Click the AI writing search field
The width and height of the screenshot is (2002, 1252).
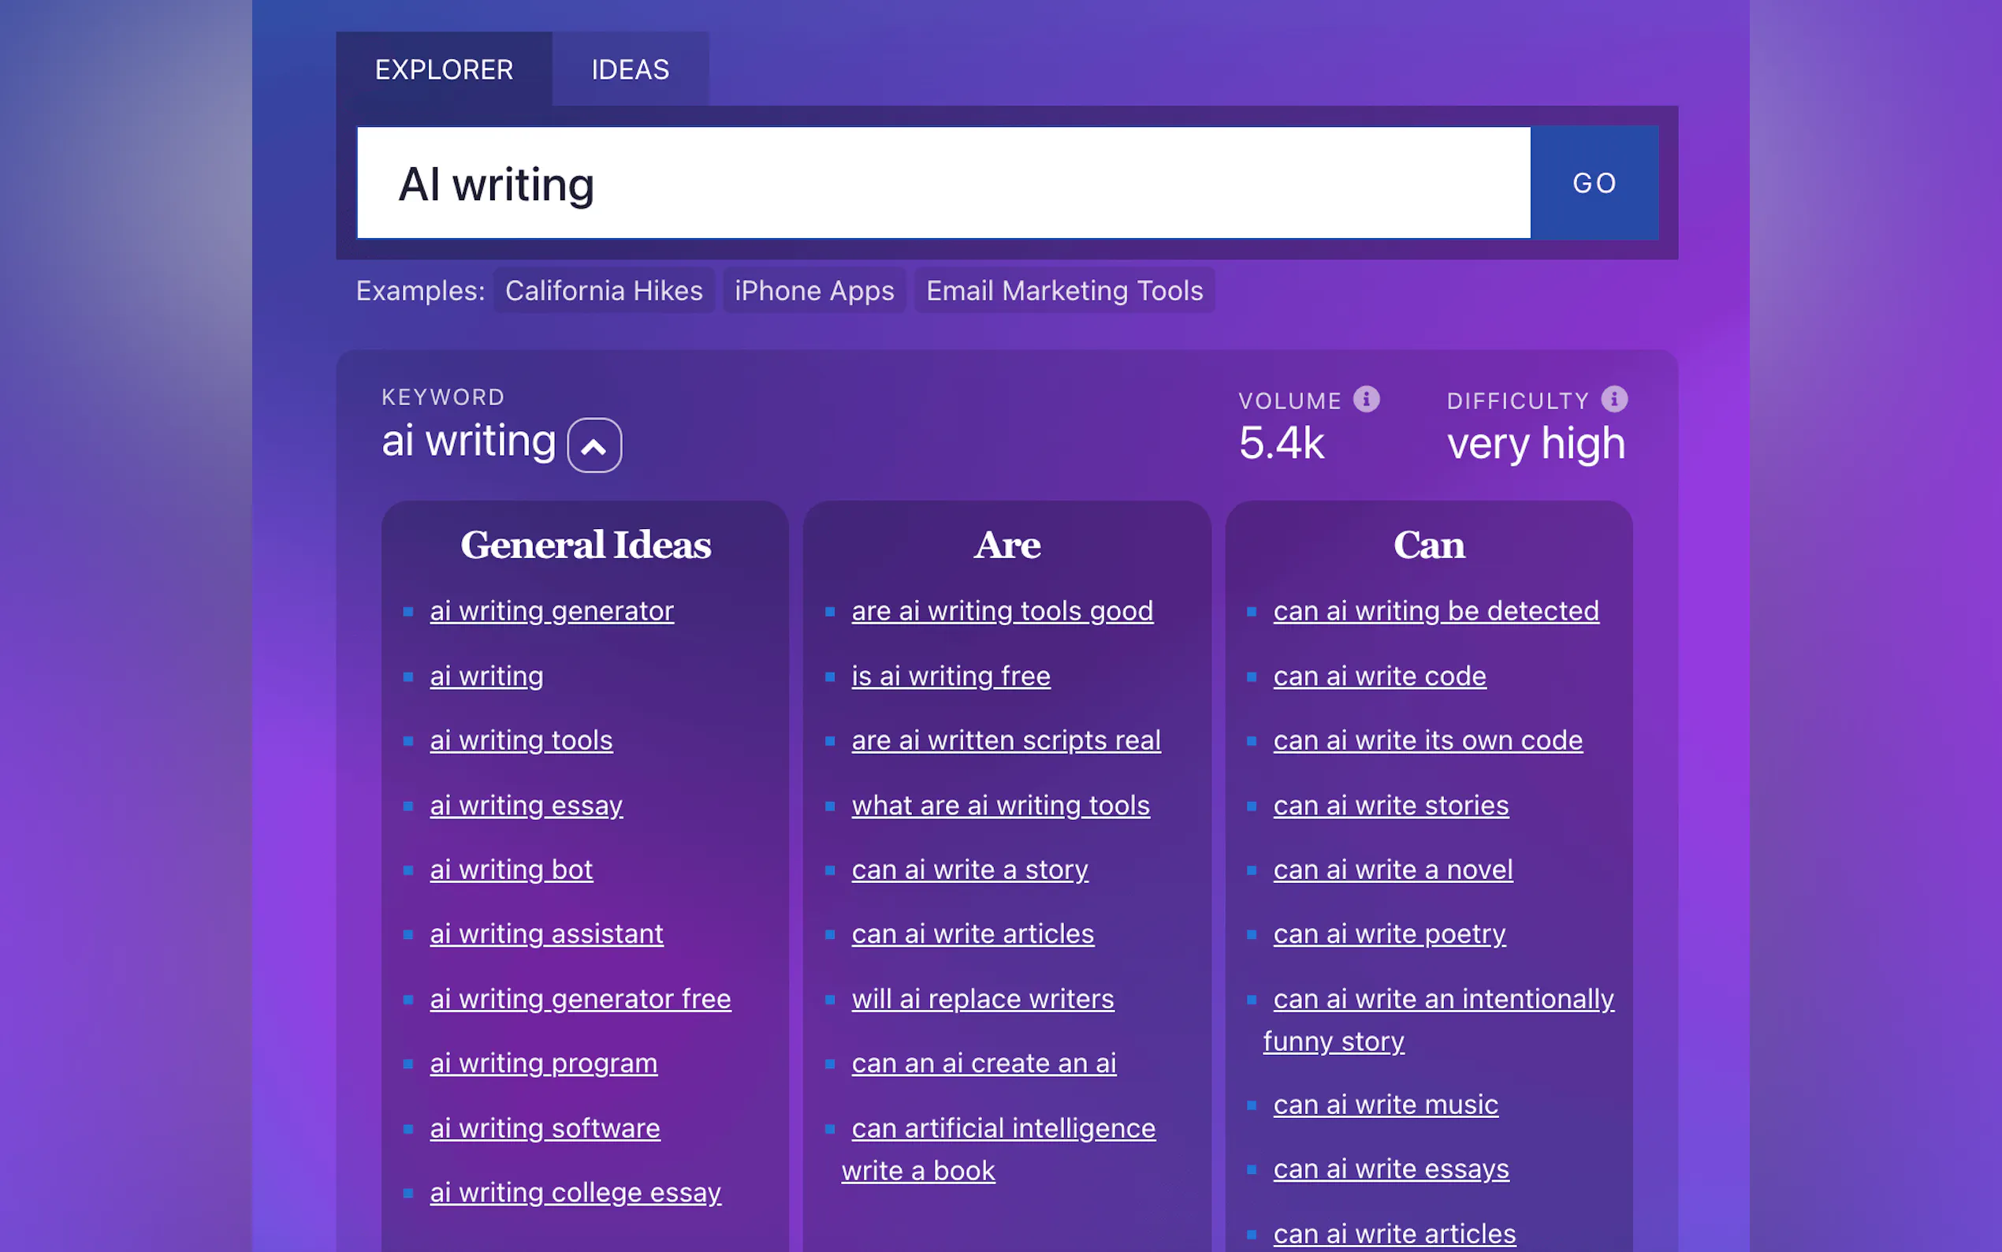(943, 183)
